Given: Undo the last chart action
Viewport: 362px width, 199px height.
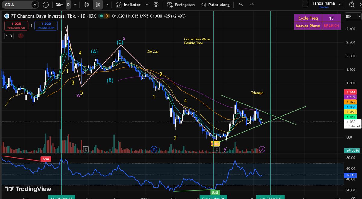Looking at the screenshot, I should pyautogui.click(x=240, y=5).
